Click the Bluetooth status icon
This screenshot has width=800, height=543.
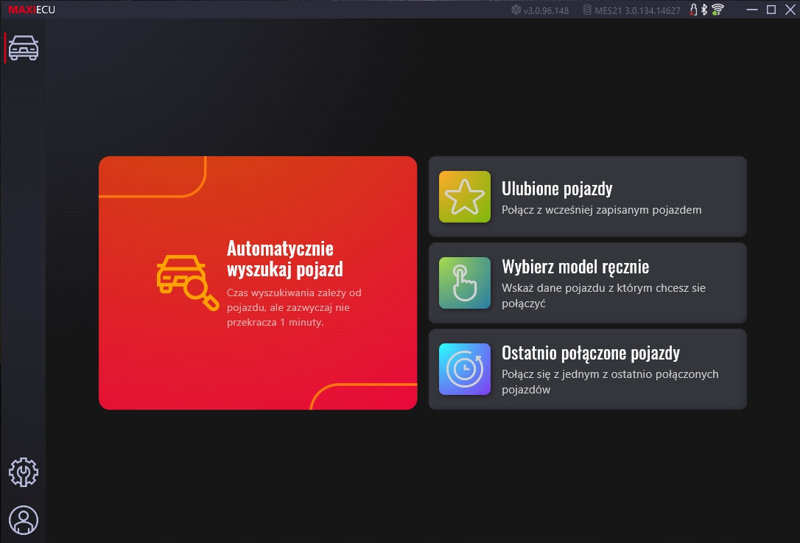point(704,10)
